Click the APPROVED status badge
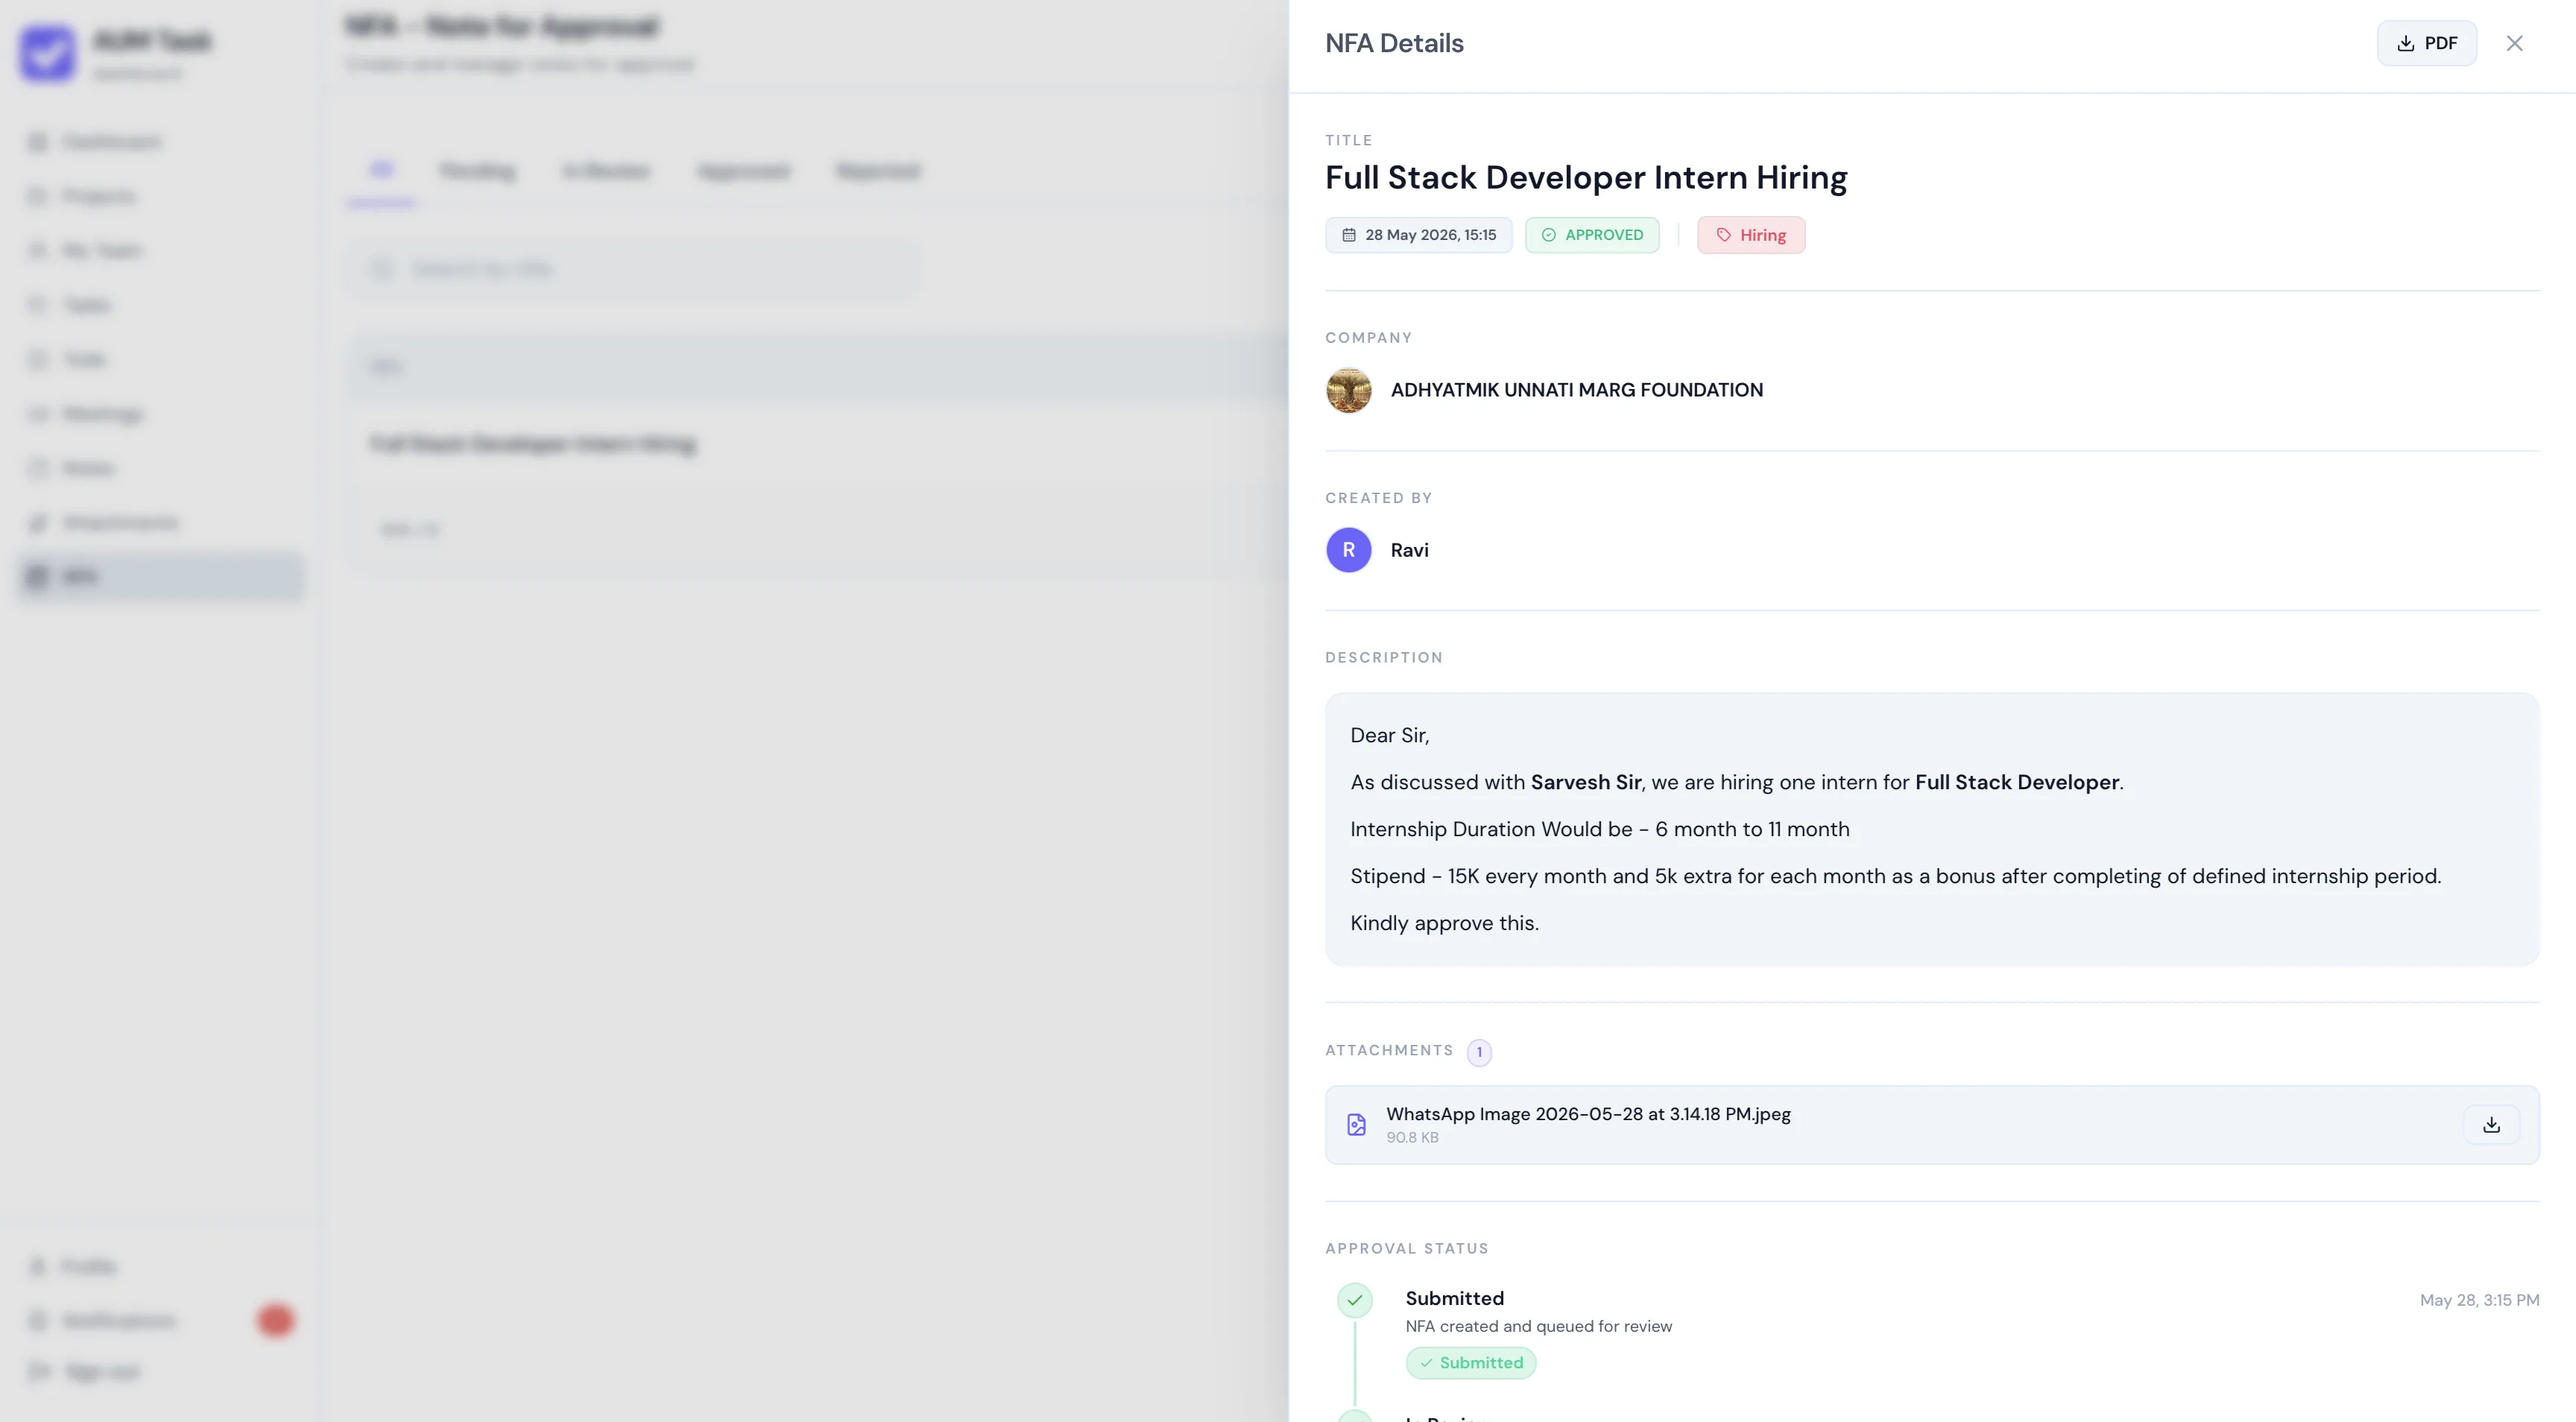Screen dimensions: 2576x1422 coord(1592,235)
